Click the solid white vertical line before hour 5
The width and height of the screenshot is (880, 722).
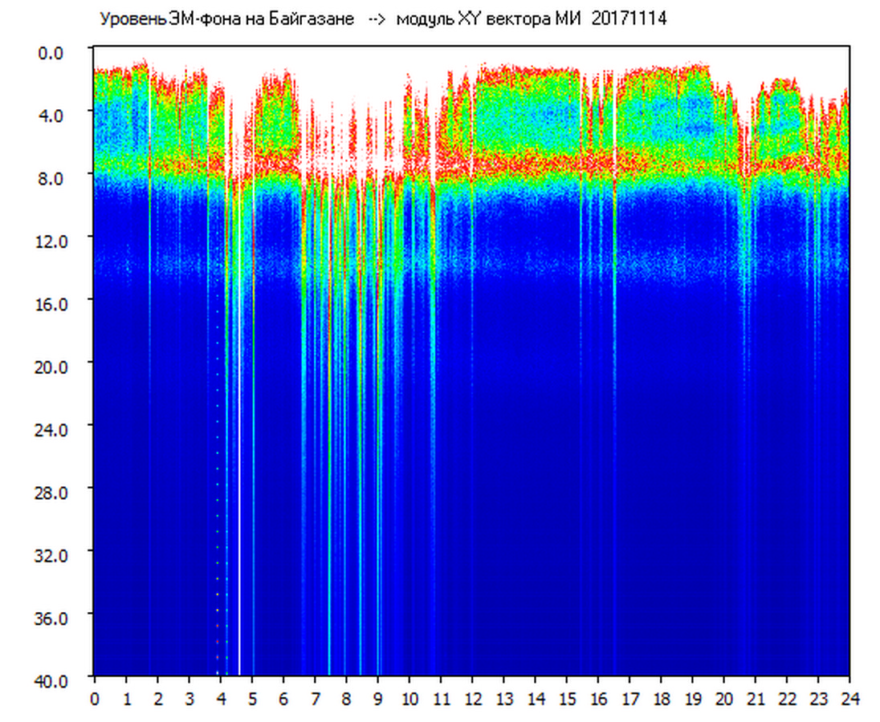coord(238,481)
